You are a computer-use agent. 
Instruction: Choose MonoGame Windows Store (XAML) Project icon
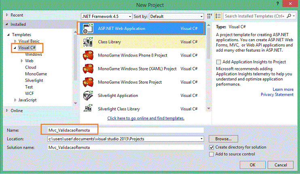click(88, 69)
